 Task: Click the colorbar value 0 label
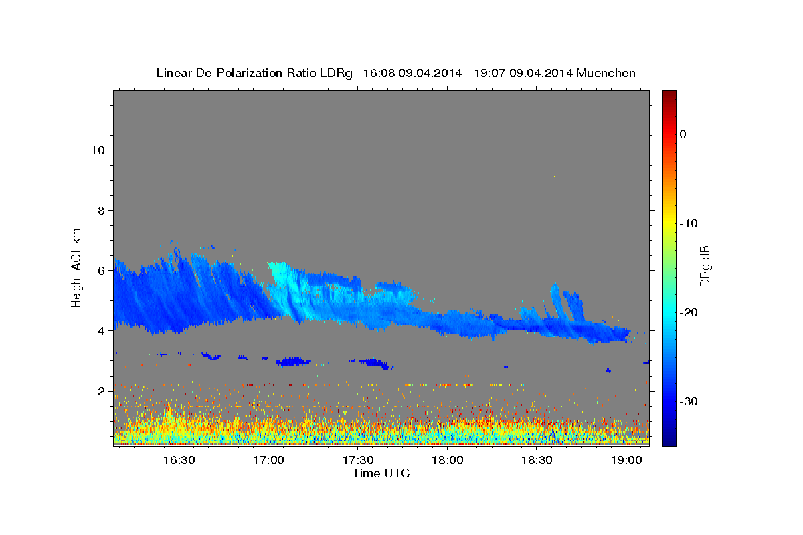683,134
